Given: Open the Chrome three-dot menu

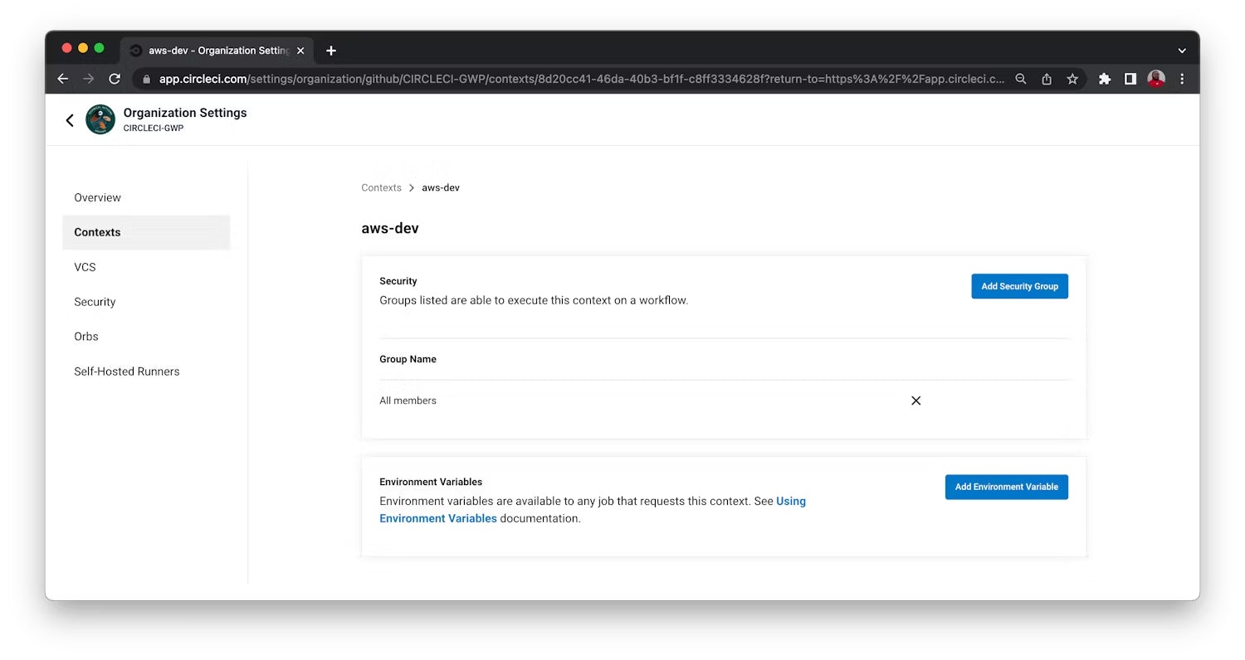Looking at the screenshot, I should [1182, 79].
